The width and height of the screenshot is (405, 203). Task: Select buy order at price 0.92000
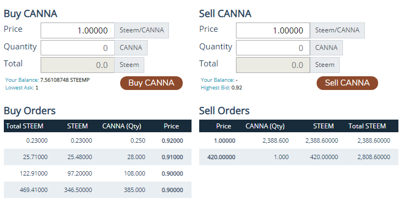tap(98, 140)
